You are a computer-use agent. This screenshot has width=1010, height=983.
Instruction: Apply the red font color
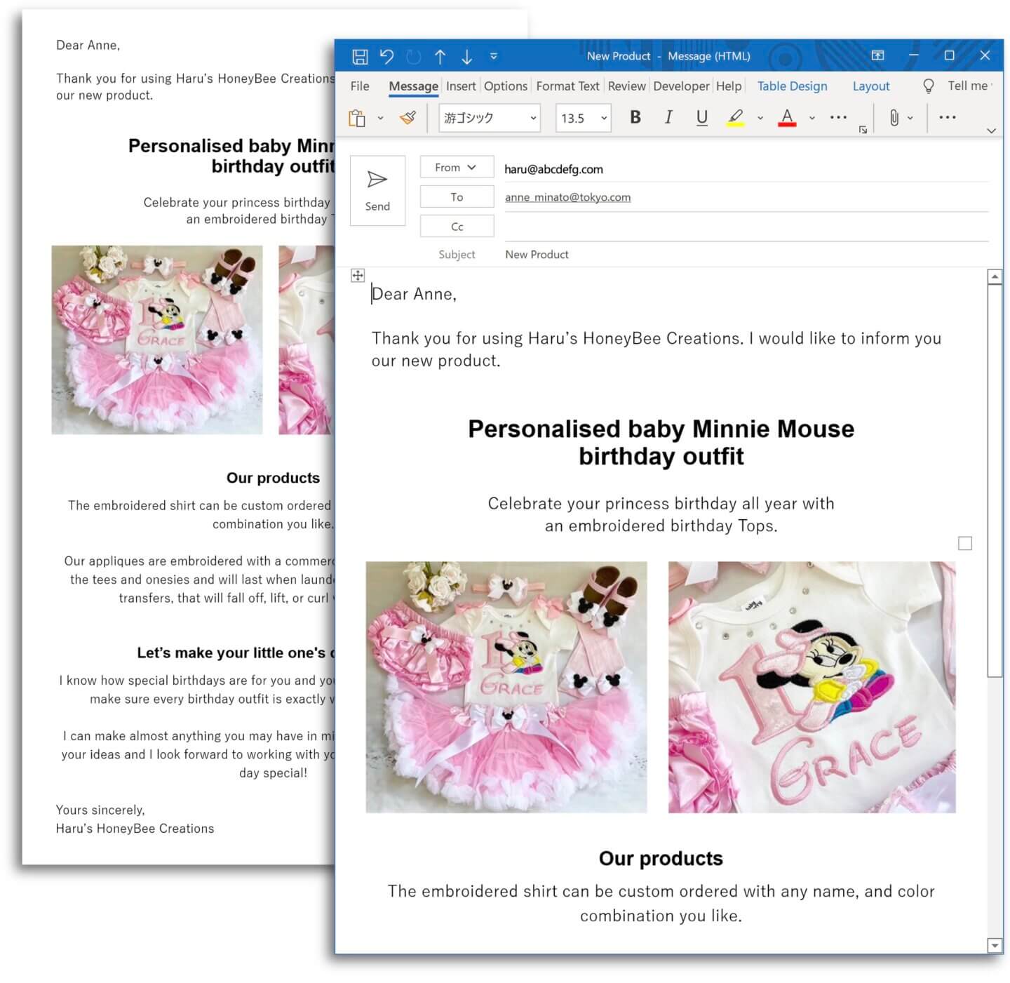click(787, 117)
